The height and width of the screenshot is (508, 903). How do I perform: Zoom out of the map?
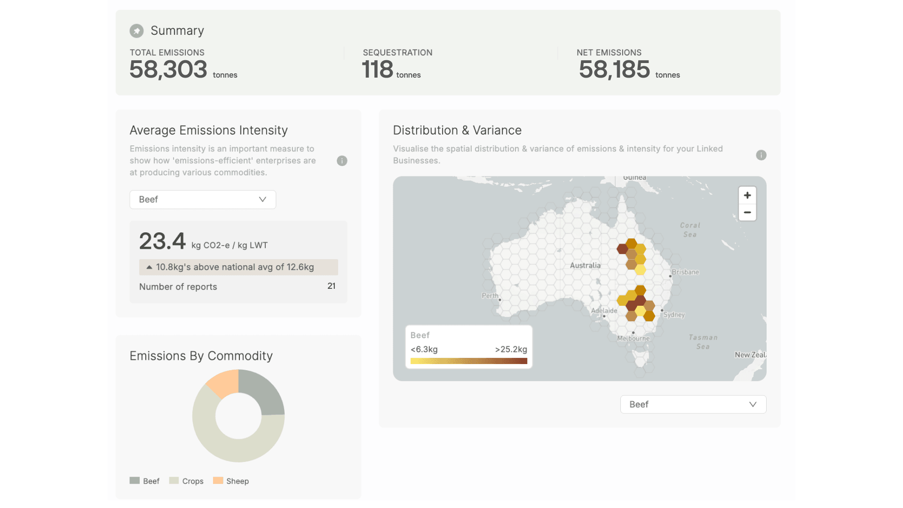pos(747,213)
